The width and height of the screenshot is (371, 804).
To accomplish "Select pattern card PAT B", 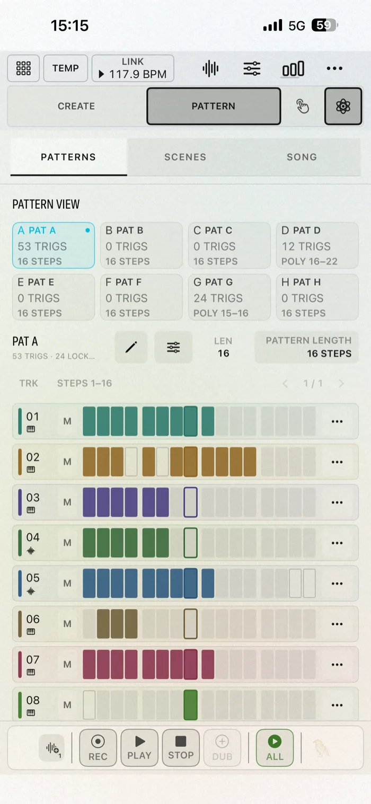I will click(142, 245).
